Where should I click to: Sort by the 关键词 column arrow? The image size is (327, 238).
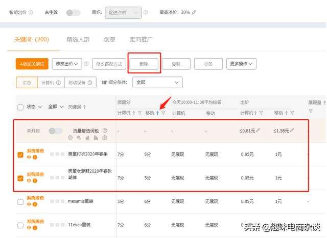point(84,107)
